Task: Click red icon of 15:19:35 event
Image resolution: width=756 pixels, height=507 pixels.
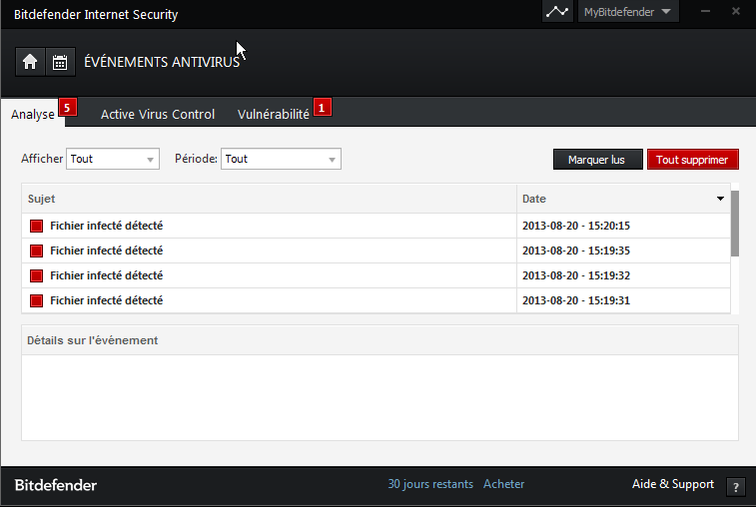Action: [x=36, y=252]
